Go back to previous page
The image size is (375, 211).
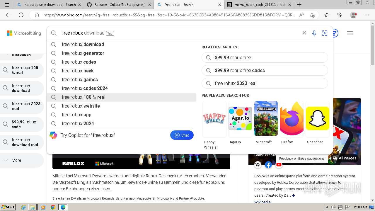[8, 15]
